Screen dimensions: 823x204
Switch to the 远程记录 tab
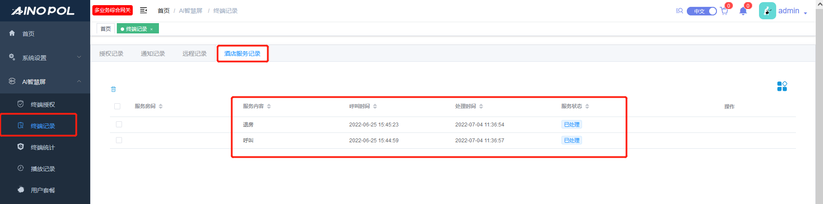195,54
